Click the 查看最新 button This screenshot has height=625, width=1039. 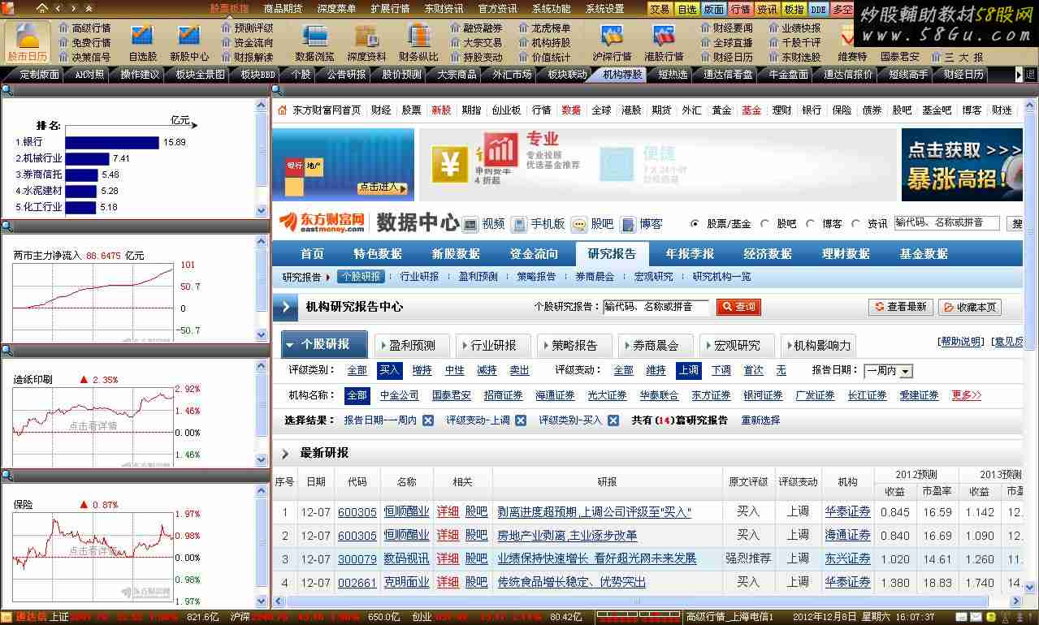[x=900, y=307]
